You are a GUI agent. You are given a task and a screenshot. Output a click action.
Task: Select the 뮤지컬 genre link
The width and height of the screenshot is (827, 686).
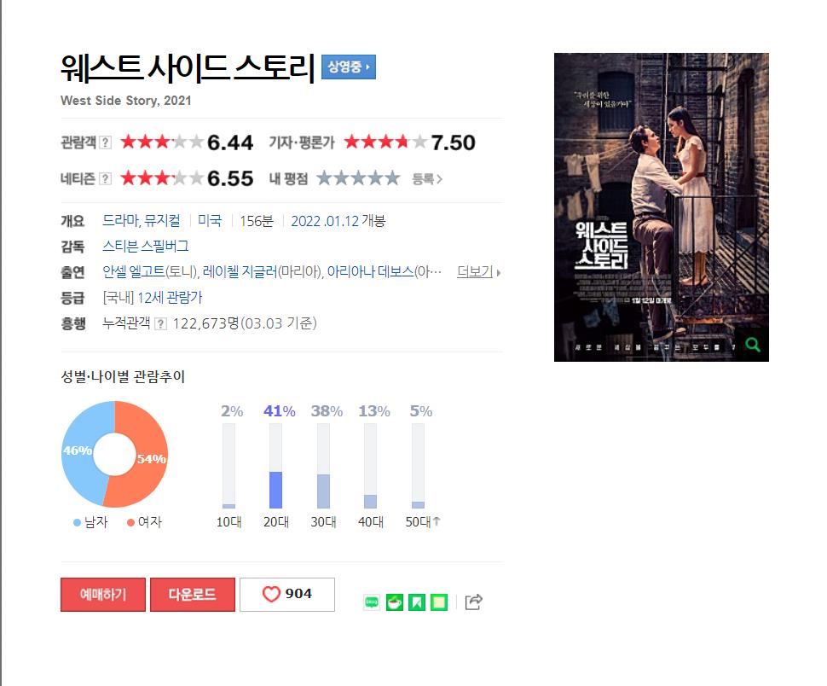click(x=162, y=221)
